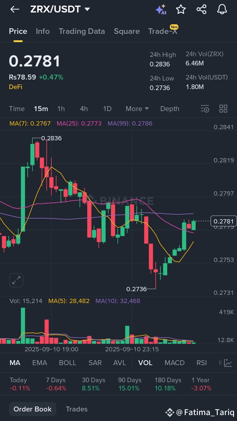Expand the More timeframes dropdown
This screenshot has width=237, height=421.
(x=137, y=109)
